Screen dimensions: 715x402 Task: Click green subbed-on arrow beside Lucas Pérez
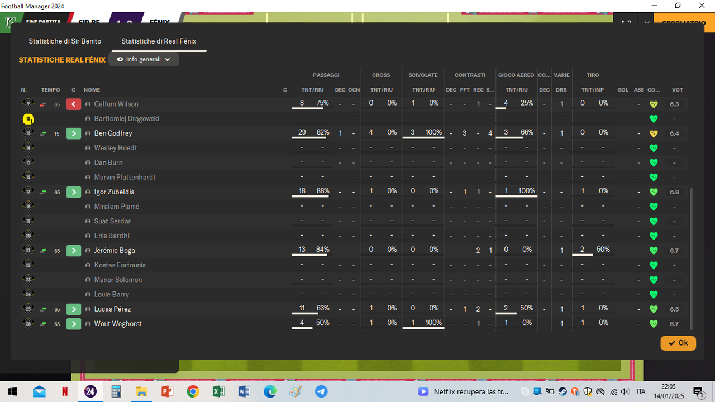(x=74, y=309)
